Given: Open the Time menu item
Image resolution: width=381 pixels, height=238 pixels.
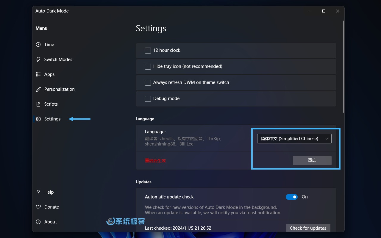Looking at the screenshot, I should pos(49,45).
